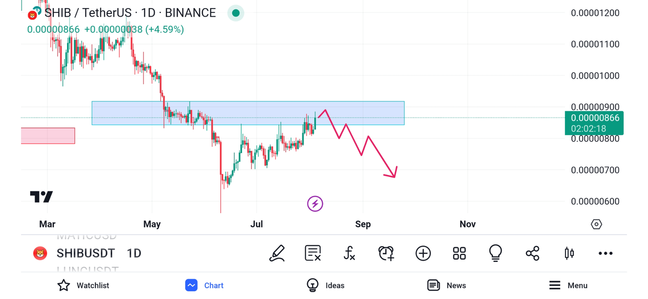Open chart settings hexagon icon
This screenshot has width=648, height=299.
click(596, 224)
